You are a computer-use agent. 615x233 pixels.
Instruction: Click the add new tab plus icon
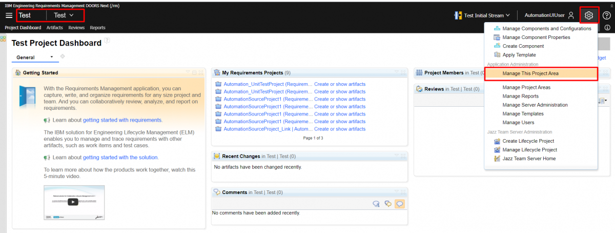(x=63, y=56)
